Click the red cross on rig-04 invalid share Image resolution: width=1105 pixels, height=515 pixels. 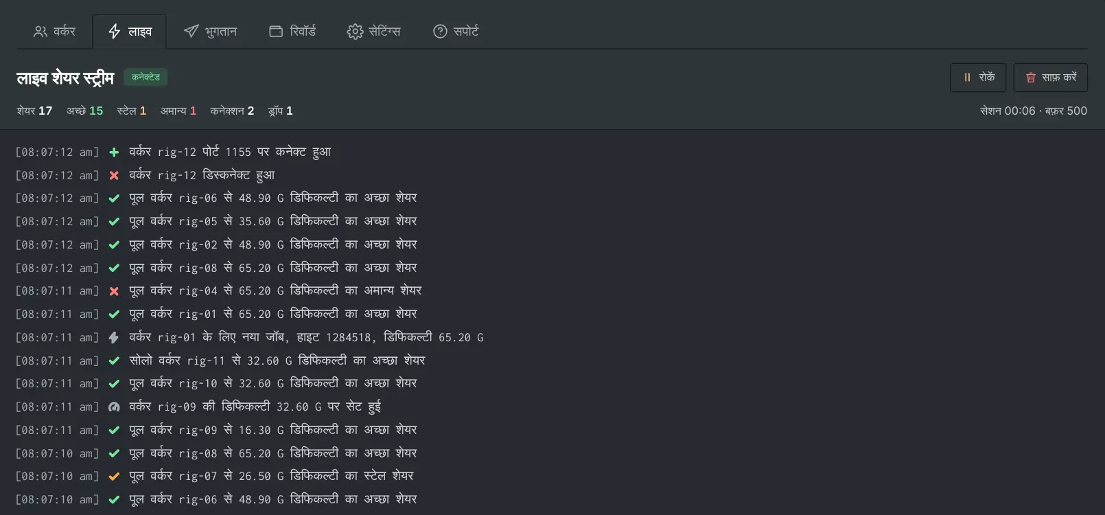click(x=114, y=291)
